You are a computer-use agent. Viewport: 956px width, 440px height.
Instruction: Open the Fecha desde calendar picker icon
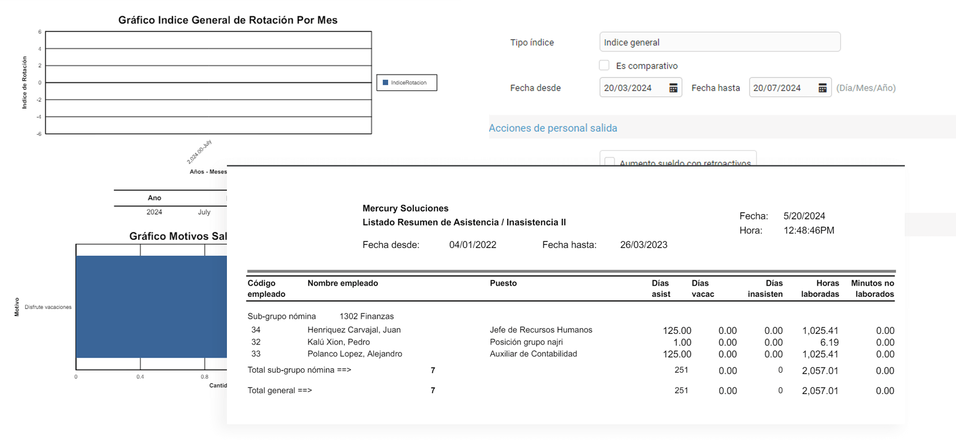coord(673,88)
